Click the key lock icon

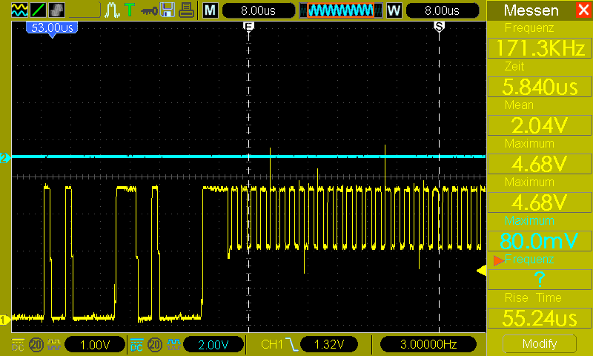click(x=149, y=11)
